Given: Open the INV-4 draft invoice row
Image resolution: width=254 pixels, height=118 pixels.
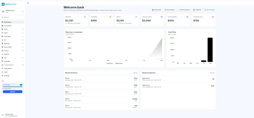Looking at the screenshot, I should point(101,107).
